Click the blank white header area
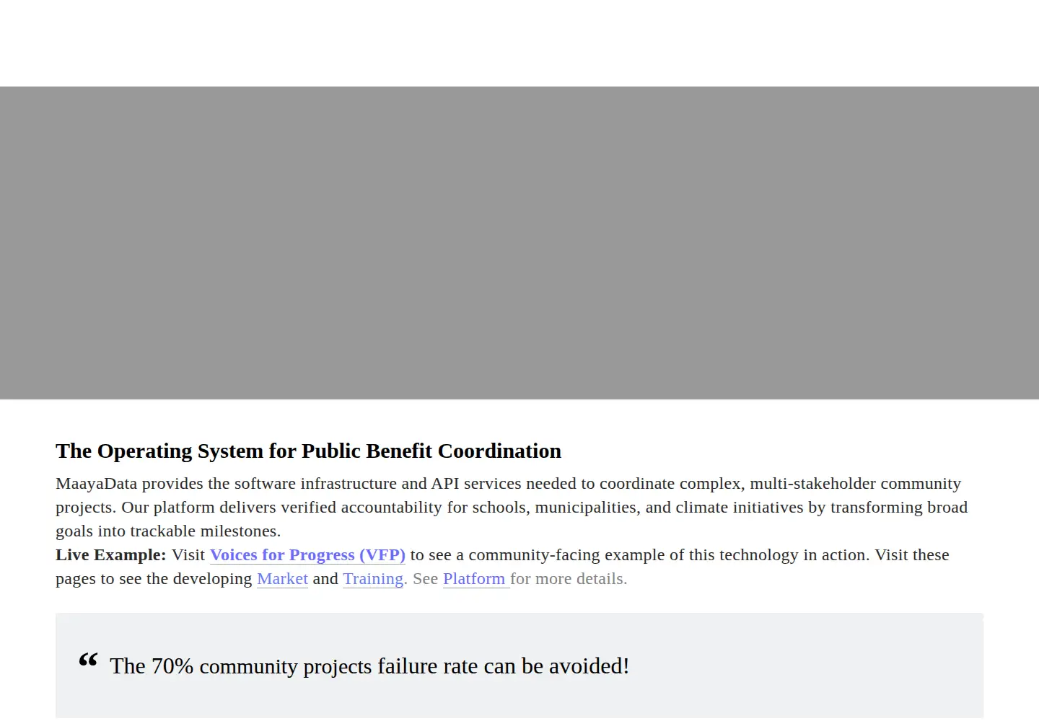 (519, 43)
